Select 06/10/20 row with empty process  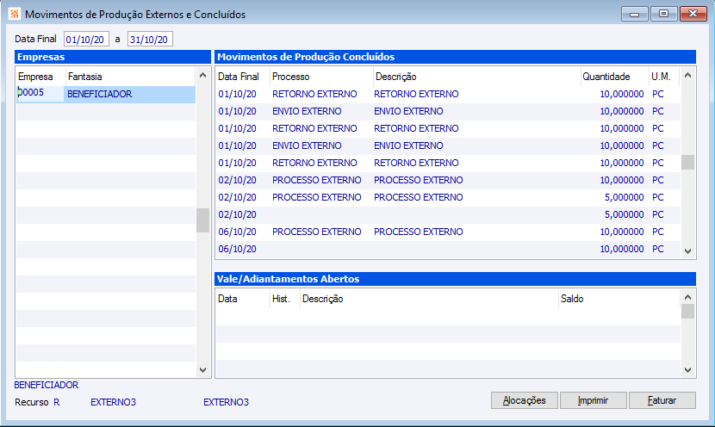[448, 250]
